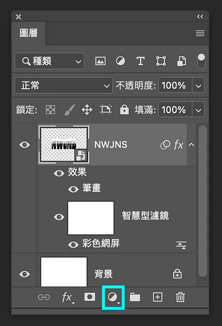Open the 不透明度 percentage dropdown arrow
Image resolution: width=222 pixels, height=326 pixels.
[x=198, y=85]
